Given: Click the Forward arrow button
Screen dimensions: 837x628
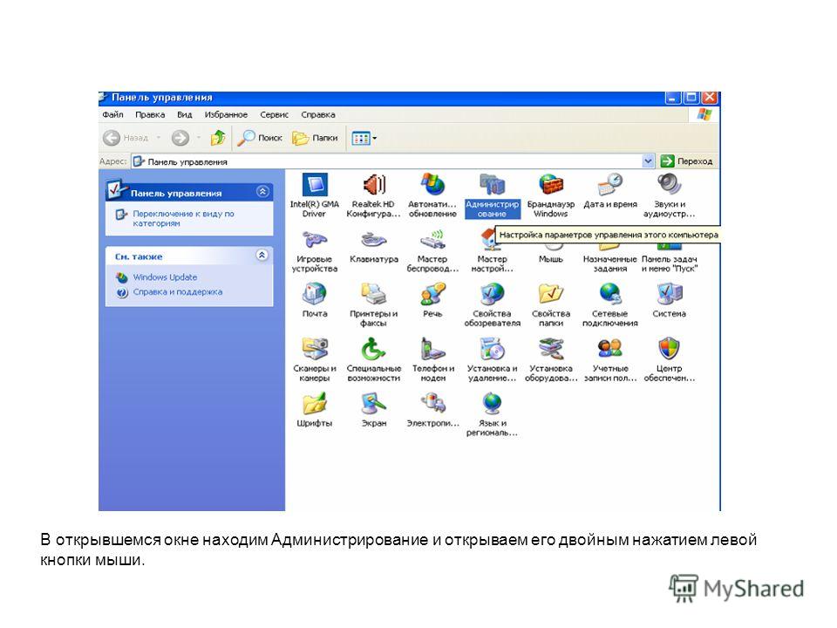Looking at the screenshot, I should click(180, 138).
